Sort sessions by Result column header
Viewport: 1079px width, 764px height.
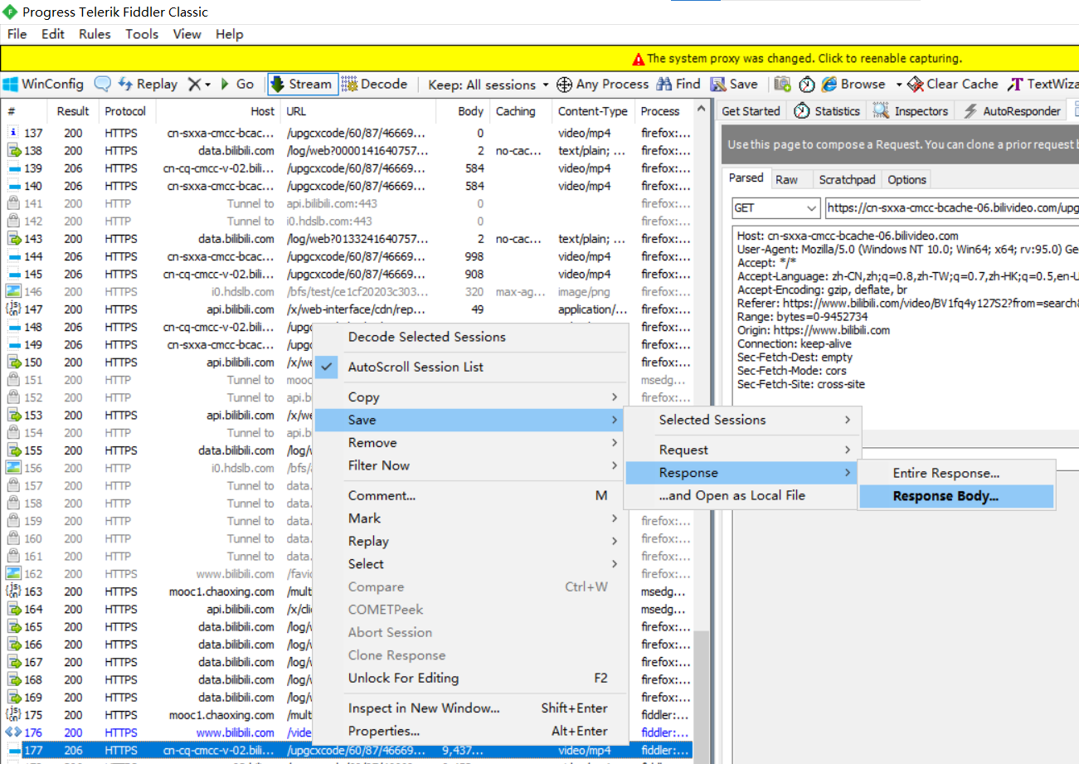[73, 111]
